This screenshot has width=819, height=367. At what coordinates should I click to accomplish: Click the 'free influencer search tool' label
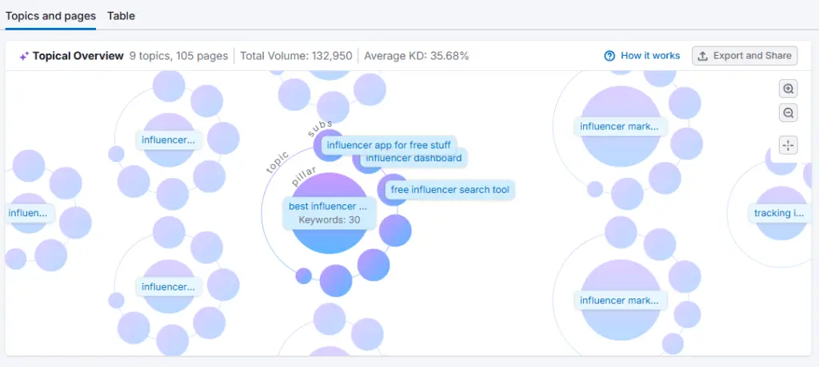click(x=449, y=190)
